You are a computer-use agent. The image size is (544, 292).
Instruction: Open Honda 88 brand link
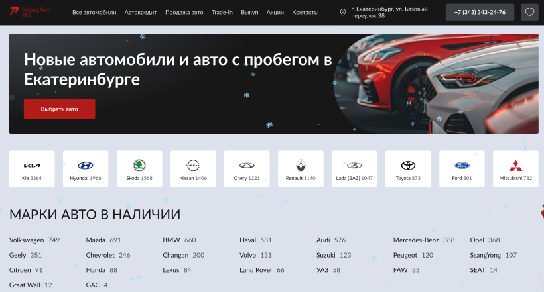point(102,270)
